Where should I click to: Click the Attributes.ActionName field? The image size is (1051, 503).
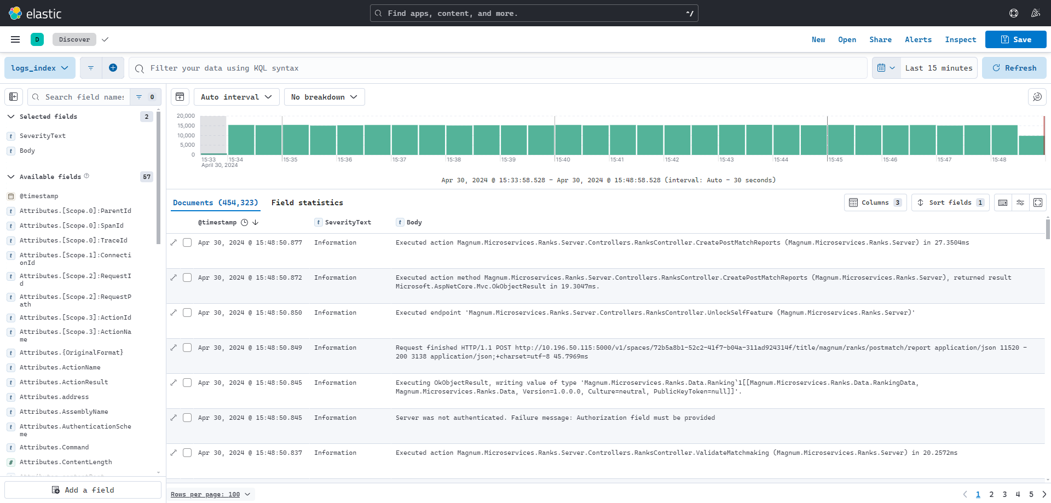pos(60,367)
